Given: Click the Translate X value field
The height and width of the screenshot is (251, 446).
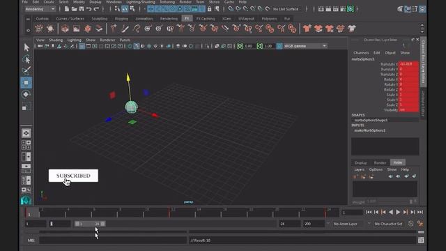Looking at the screenshot, I should (408, 64).
